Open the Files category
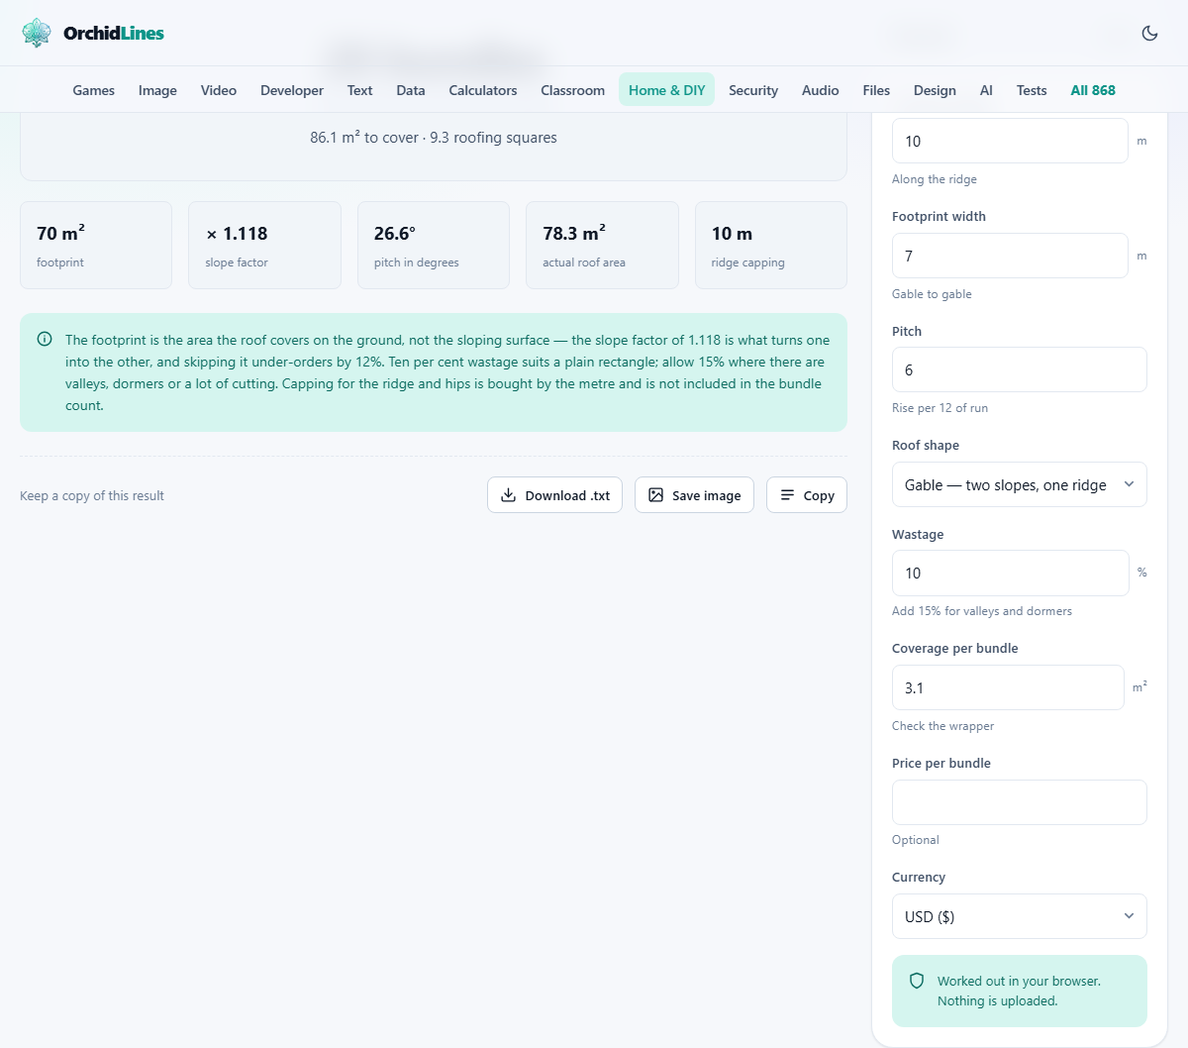Viewport: 1188px width, 1048px height. click(876, 90)
